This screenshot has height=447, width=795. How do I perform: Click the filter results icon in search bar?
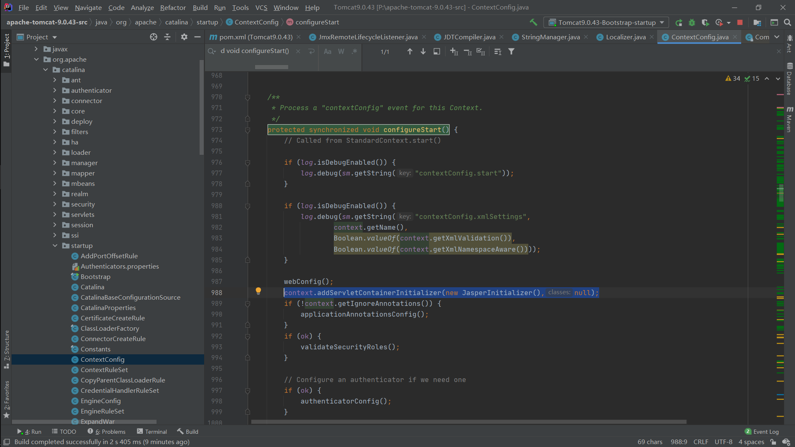point(511,51)
